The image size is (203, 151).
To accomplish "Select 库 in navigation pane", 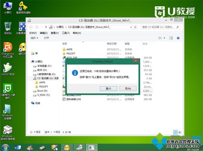I will [35, 53].
